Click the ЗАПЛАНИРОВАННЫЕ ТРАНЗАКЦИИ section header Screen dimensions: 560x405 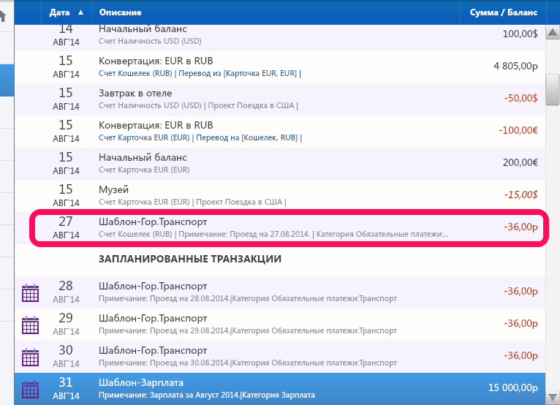[190, 259]
